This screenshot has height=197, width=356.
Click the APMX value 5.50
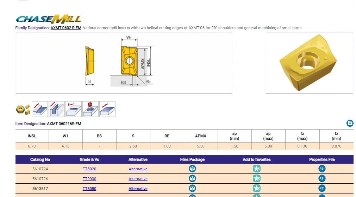pos(201,146)
